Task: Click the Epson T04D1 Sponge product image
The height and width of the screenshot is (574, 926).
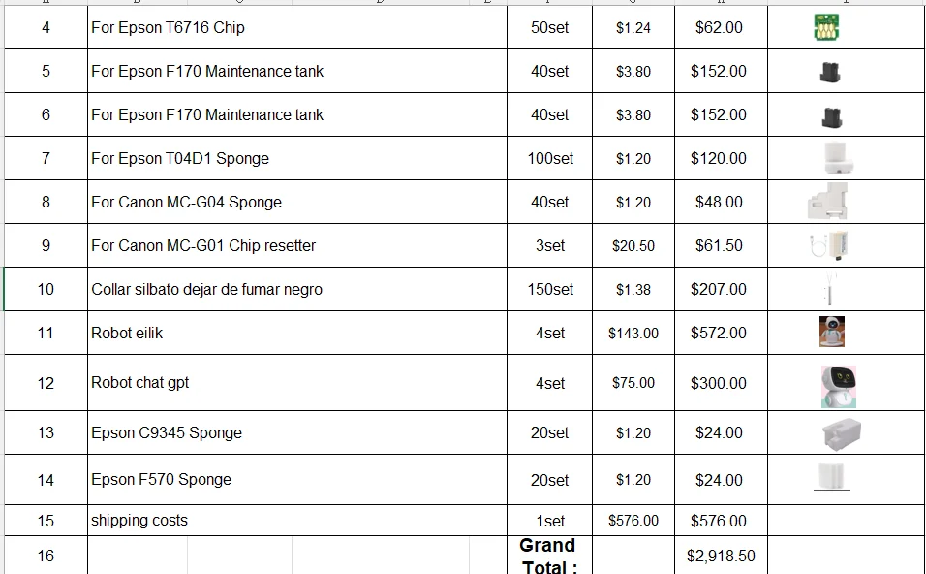Action: [837, 158]
